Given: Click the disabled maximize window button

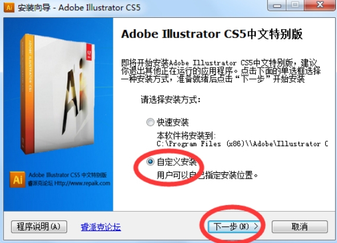Looking at the screenshot, I should coord(295,5).
